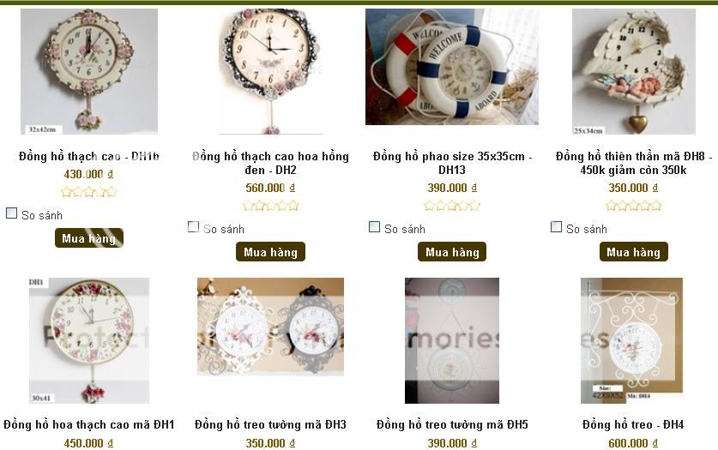
Task: Enable So sánh checkbox for DH2 clock
Action: (x=194, y=227)
